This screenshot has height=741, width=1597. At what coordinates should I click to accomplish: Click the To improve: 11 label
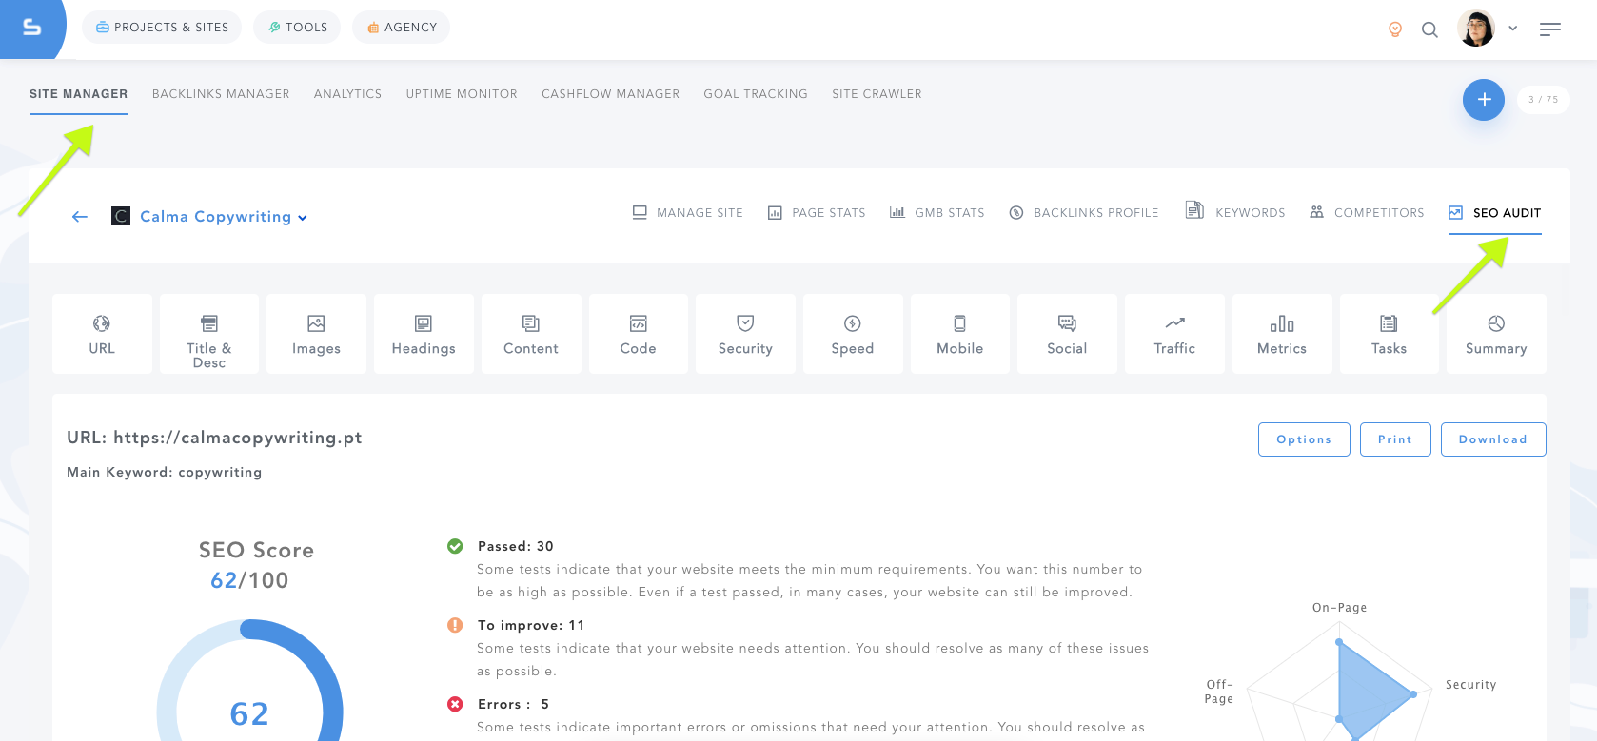(531, 625)
